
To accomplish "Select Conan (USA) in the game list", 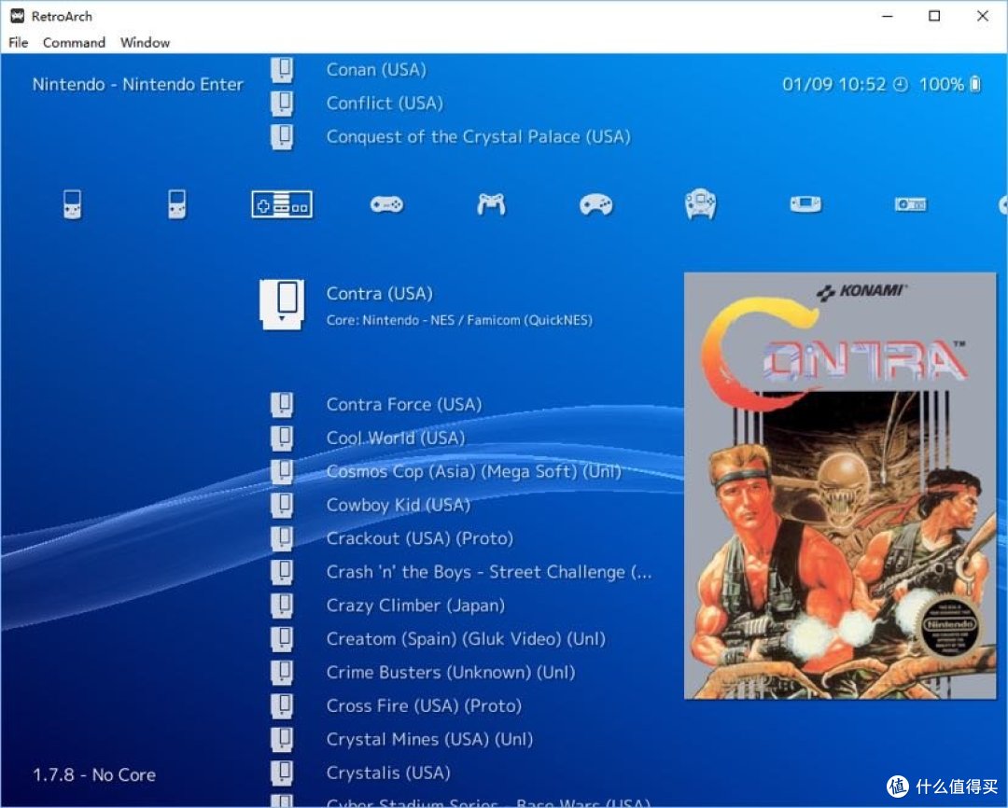I will point(376,69).
